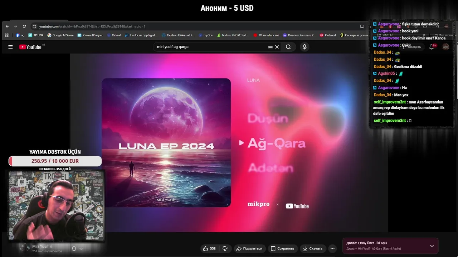
Task: Click the 'YAYIMA DƏSTƏK ÜÇÜN' label
Action: point(55,152)
